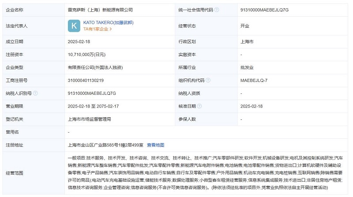Click registered capital 10,710,000万(日元)
353x197 pixels.
86,54
